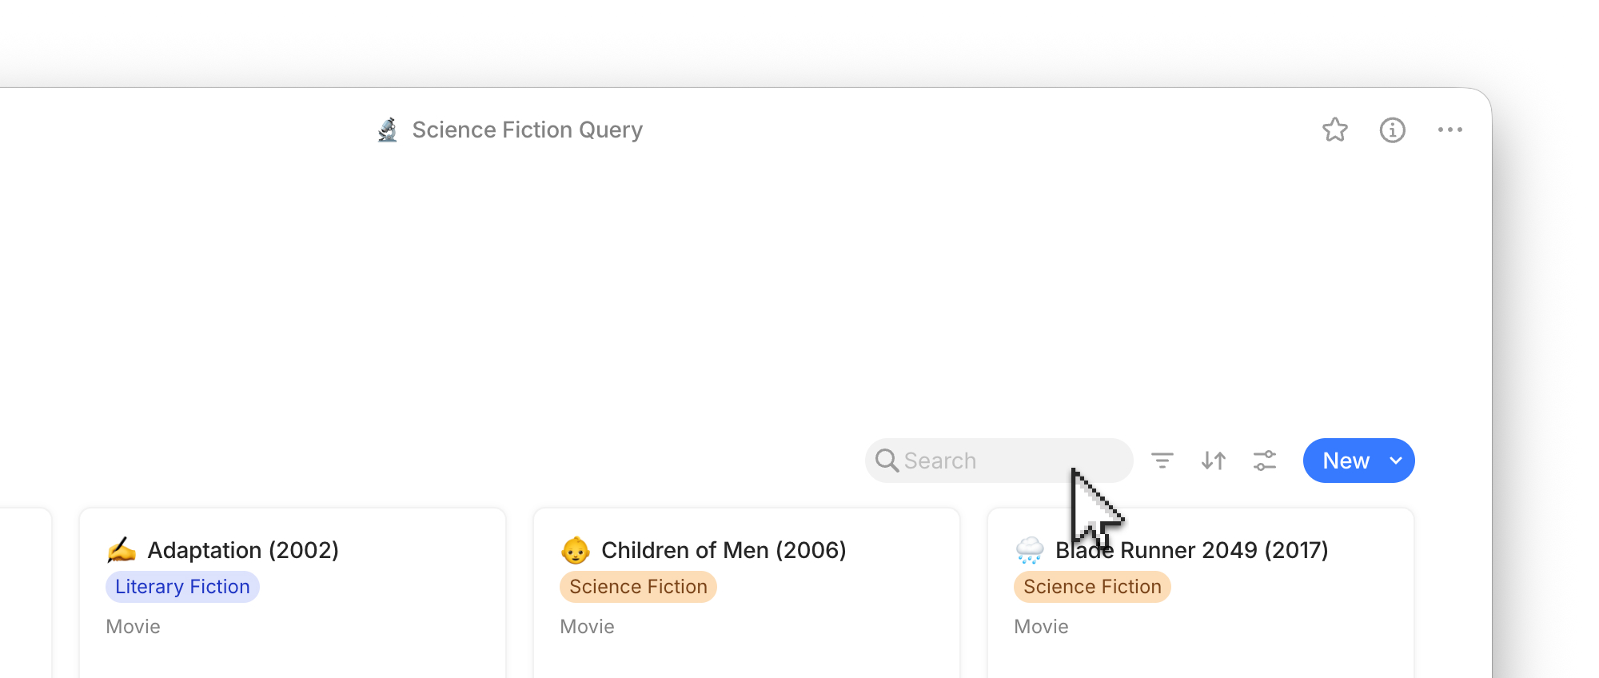Expand the New button dropdown arrow
Viewport: 1599px width, 678px height.
click(1396, 461)
